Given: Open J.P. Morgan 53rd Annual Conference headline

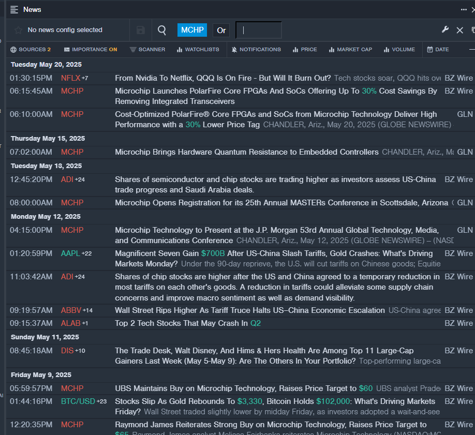Looking at the screenshot, I should pos(277,235).
